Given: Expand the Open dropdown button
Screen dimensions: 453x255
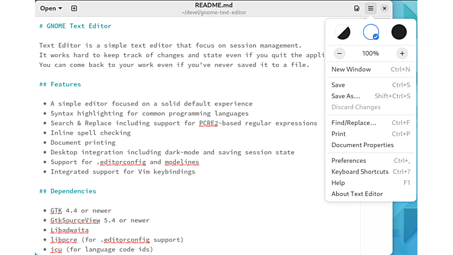Looking at the screenshot, I should (51, 8).
